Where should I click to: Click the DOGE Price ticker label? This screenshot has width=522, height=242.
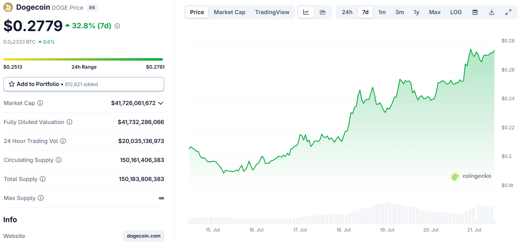point(68,8)
